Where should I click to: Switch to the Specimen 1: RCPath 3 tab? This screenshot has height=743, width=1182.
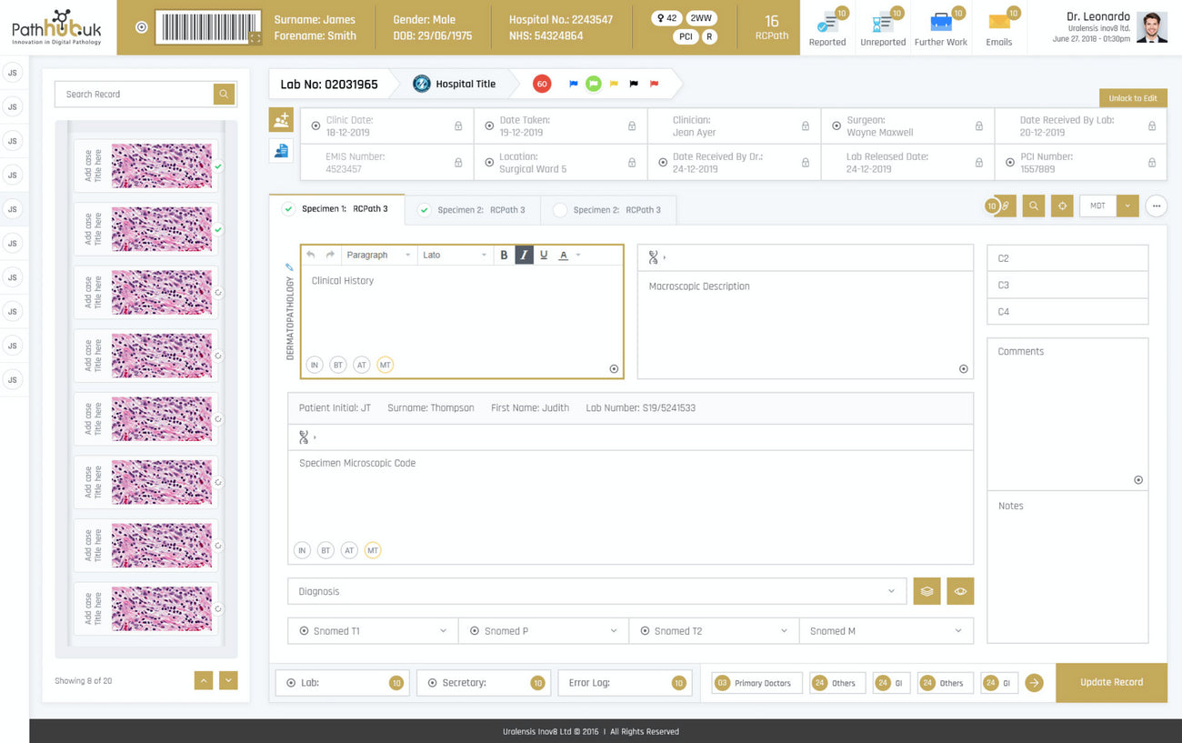[337, 209]
